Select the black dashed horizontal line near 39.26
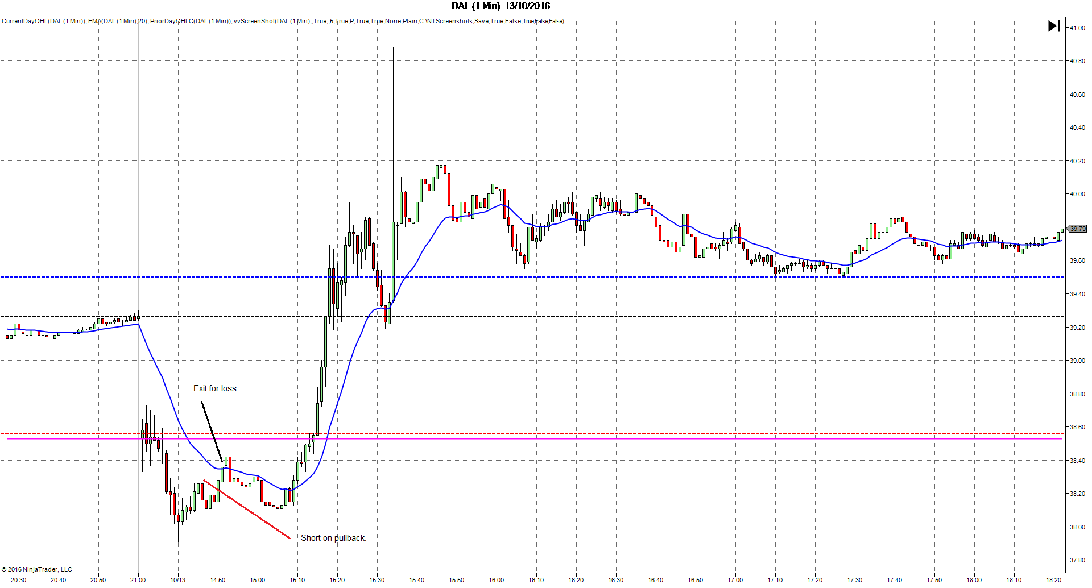The width and height of the screenshot is (1092, 588). pyautogui.click(x=532, y=317)
